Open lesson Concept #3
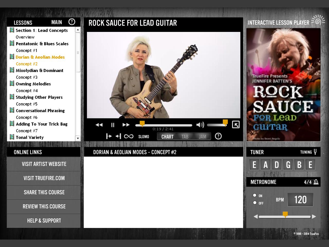This screenshot has height=247, width=329. [x=26, y=77]
